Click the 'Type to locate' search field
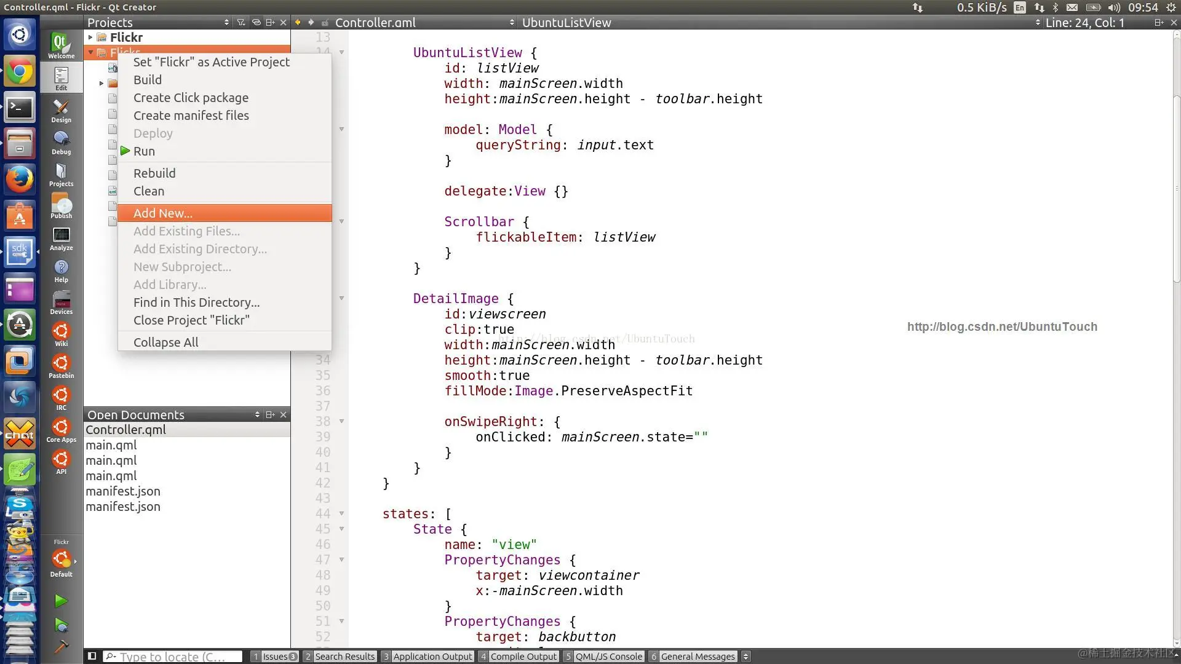Screen dimensions: 1181x664 coord(173,656)
